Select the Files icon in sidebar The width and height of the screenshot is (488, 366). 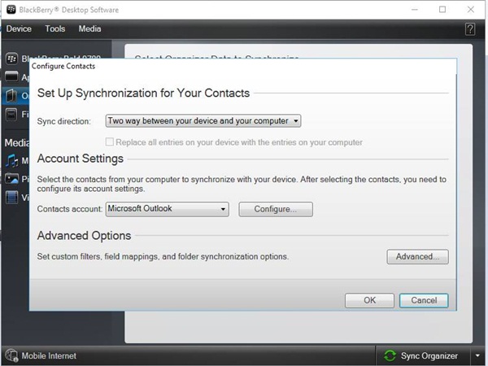point(11,114)
